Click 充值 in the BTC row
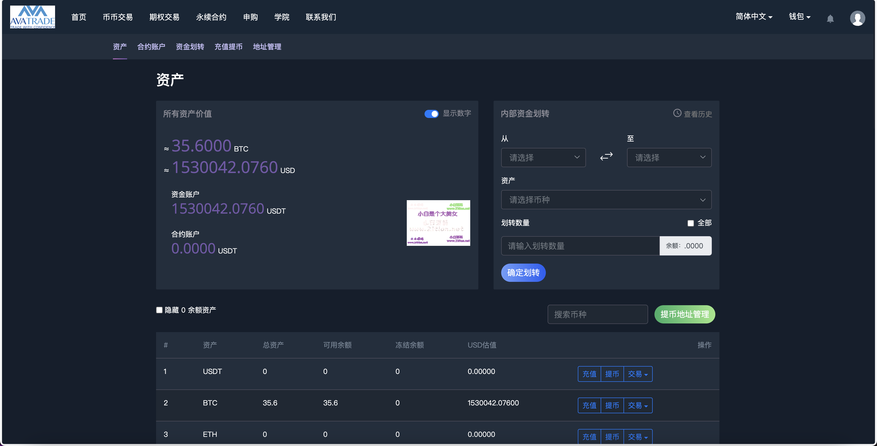Viewport: 877px width, 446px height. click(x=589, y=405)
